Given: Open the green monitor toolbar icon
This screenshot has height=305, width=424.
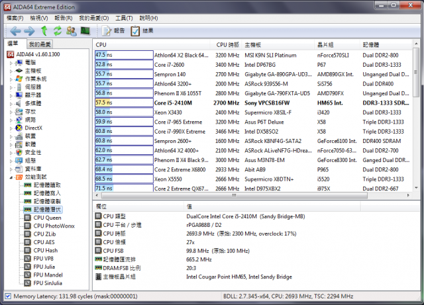Looking at the screenshot, I should point(85,31).
